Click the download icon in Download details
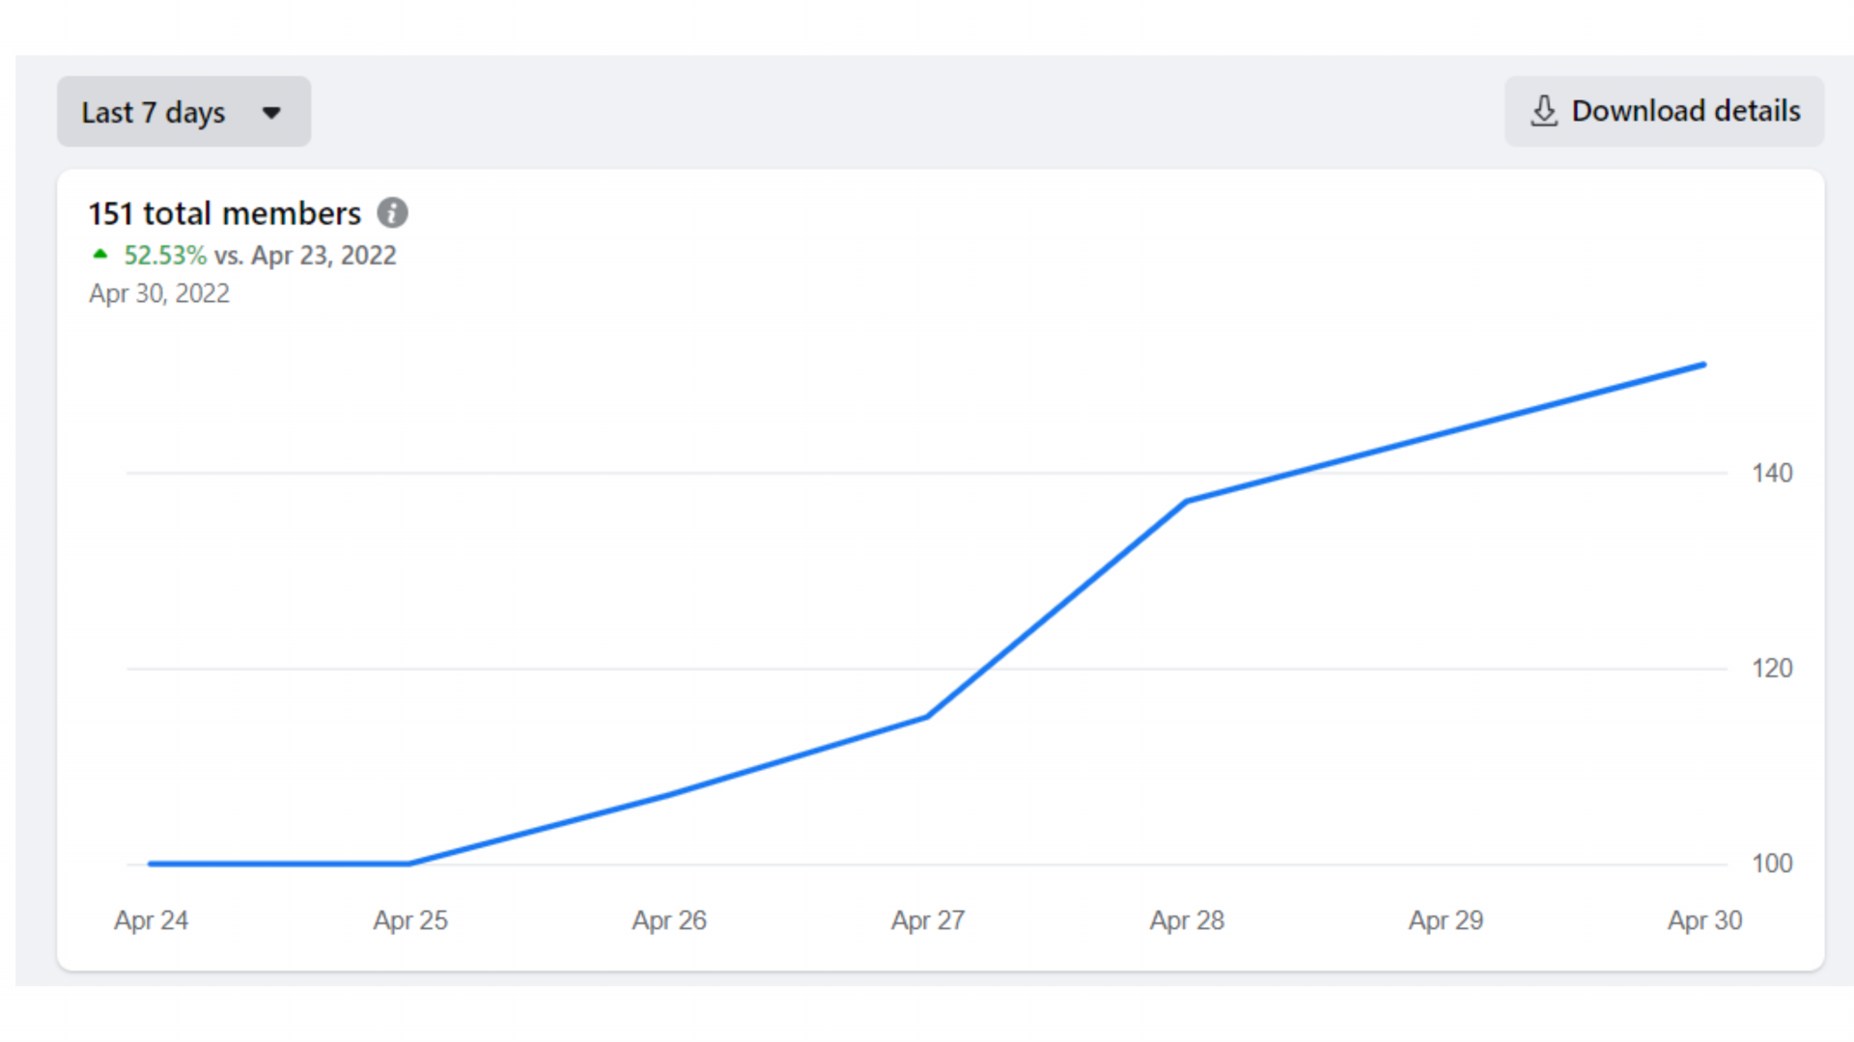Viewport: 1854px width, 1042px height. (x=1544, y=111)
